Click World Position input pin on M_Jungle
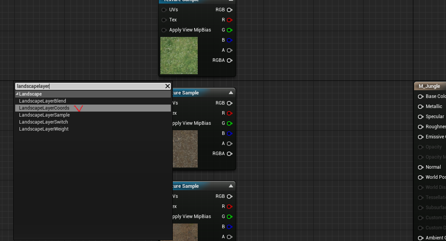The height and width of the screenshot is (241, 446). click(x=420, y=177)
